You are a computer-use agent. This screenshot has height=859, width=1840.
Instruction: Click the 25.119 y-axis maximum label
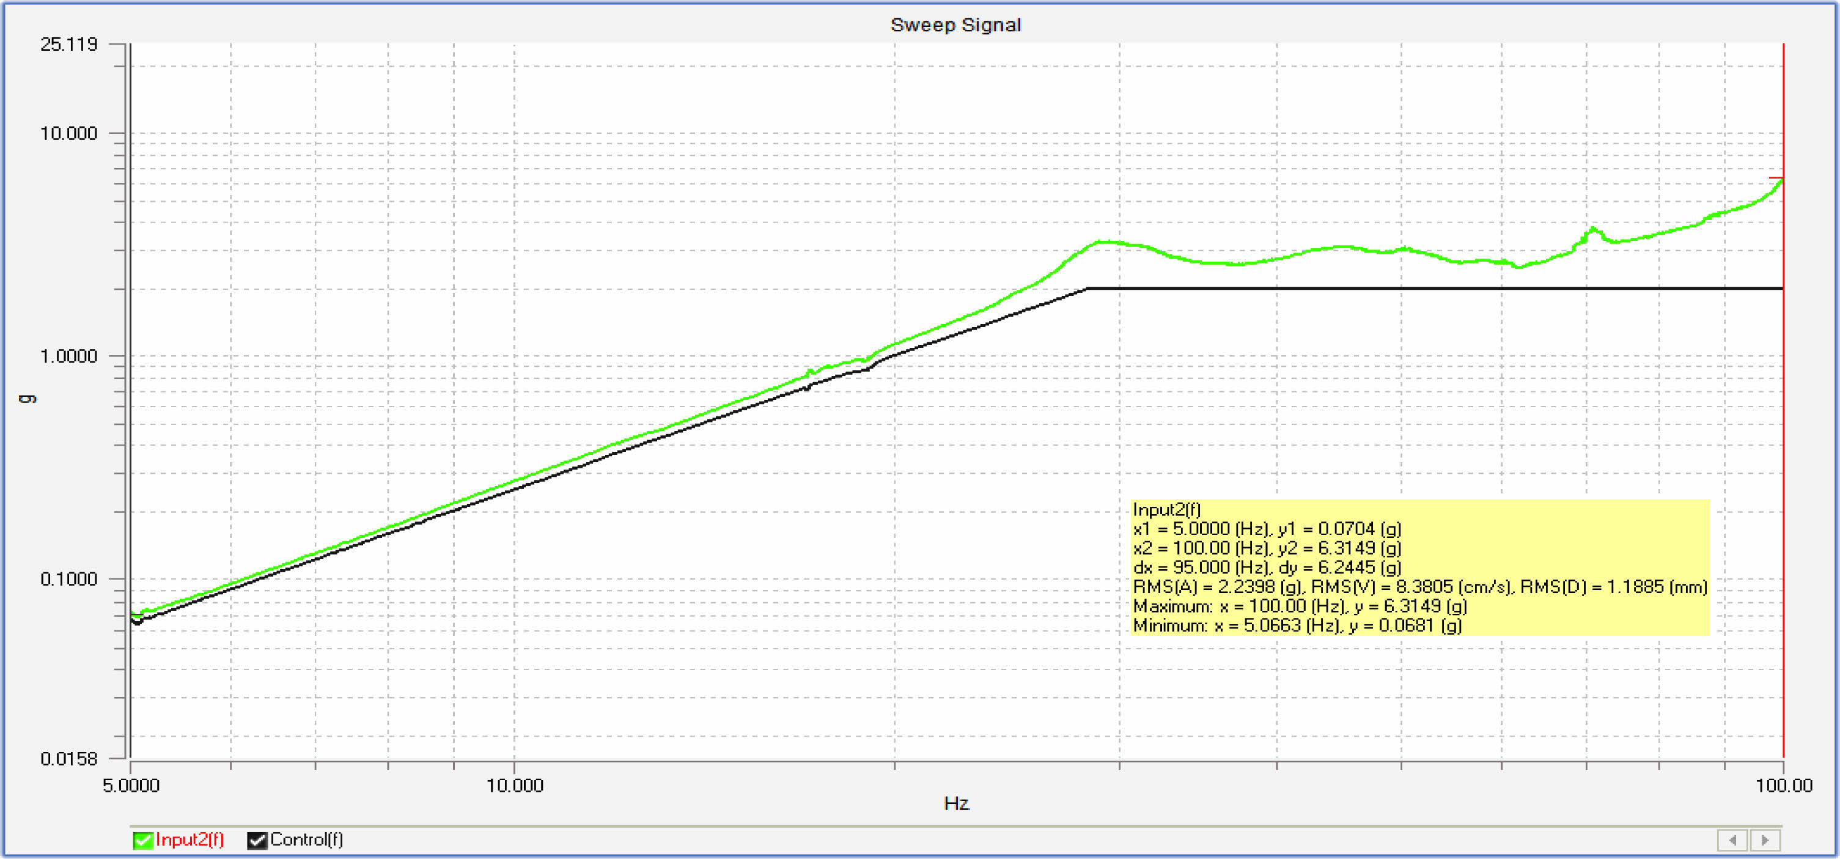68,44
